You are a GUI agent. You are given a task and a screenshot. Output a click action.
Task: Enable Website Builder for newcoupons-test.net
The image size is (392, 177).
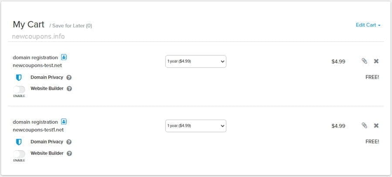19,89
